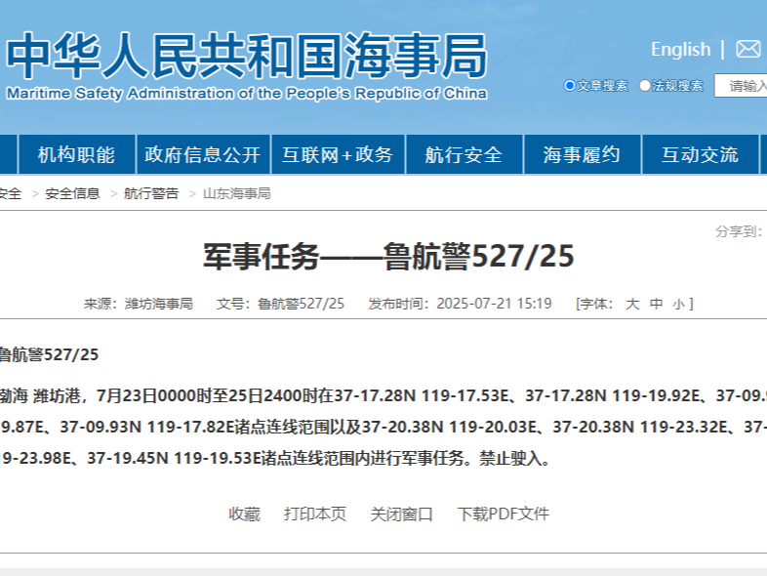767x576 pixels.
Task: Open the 海事履约 navigation menu
Action: [x=582, y=155]
